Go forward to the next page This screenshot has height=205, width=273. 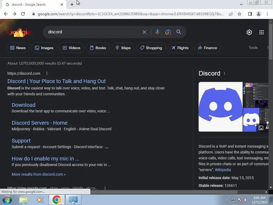14,14
